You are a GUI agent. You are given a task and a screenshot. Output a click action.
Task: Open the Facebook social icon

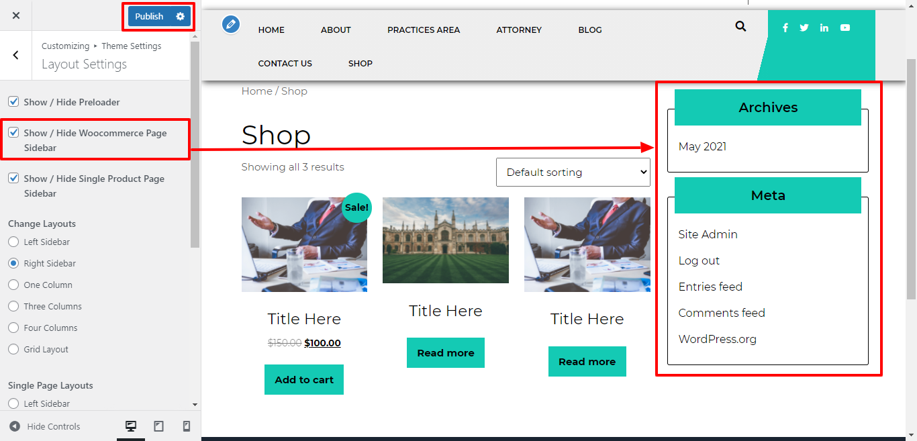coord(785,28)
